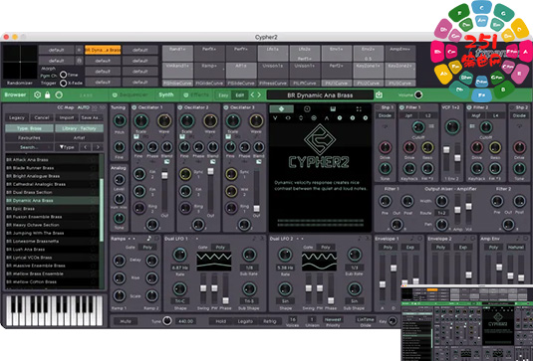This screenshot has height=361, width=533.
Task: Click the Mute button
Action: click(x=126, y=321)
